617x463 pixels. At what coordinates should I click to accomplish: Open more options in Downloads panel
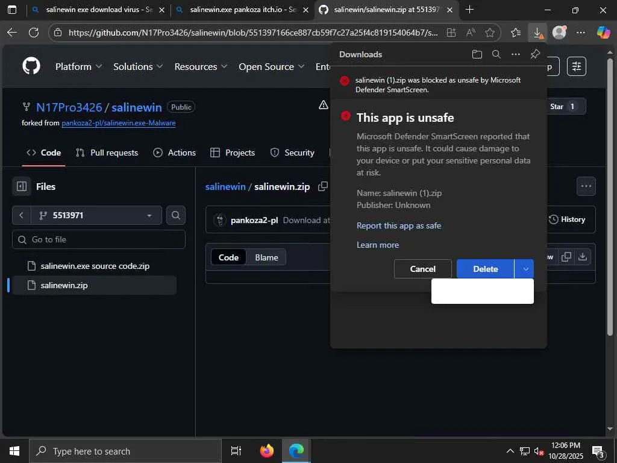coord(516,54)
